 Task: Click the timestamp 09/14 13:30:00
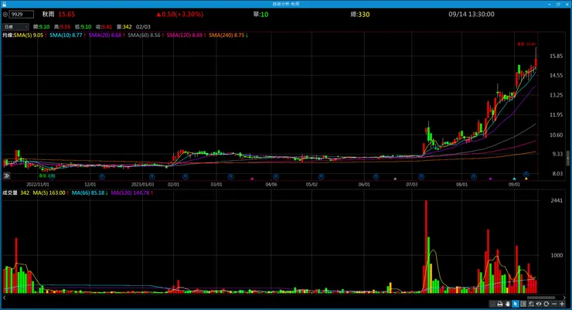point(472,14)
